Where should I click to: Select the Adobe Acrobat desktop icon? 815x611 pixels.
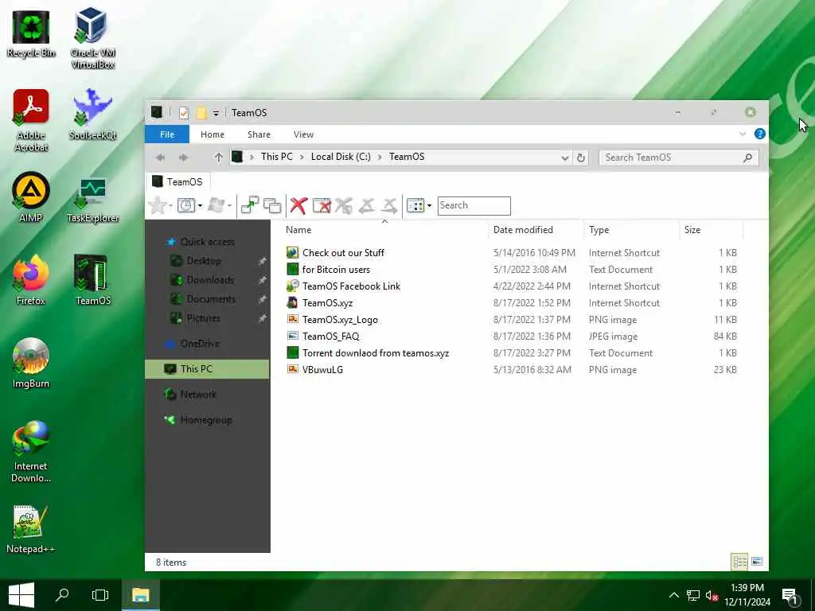31,121
